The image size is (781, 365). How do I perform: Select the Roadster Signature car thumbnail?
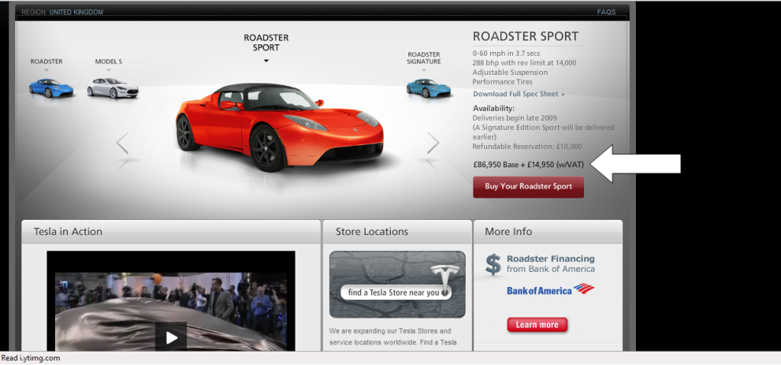428,88
